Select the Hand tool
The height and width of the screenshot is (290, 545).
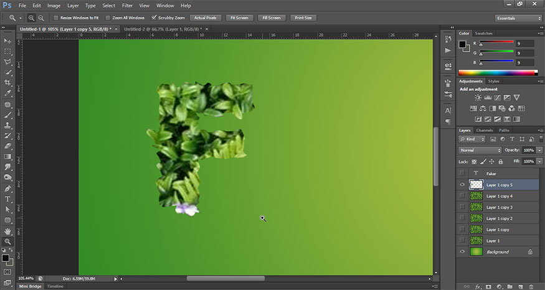(x=7, y=232)
